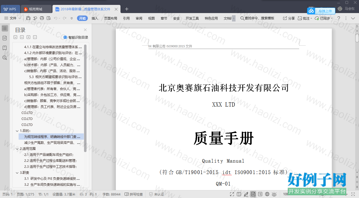This screenshot has width=359, height=198.
Task: Select page layout view icon
Action: [253, 194]
